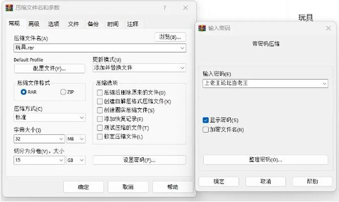Click 帮助 in the archive dialog
Screen dimensions: 339x202
pos(173,187)
